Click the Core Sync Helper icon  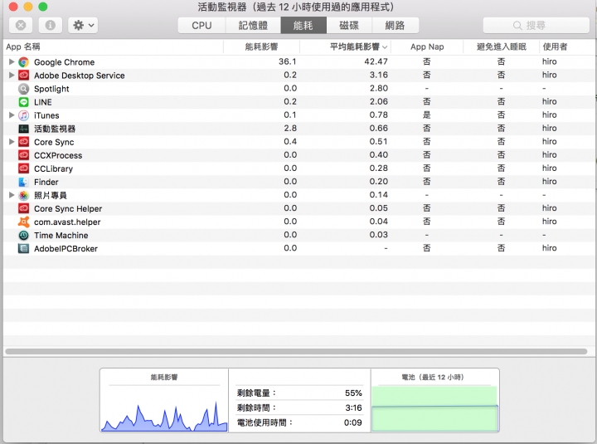coord(23,208)
